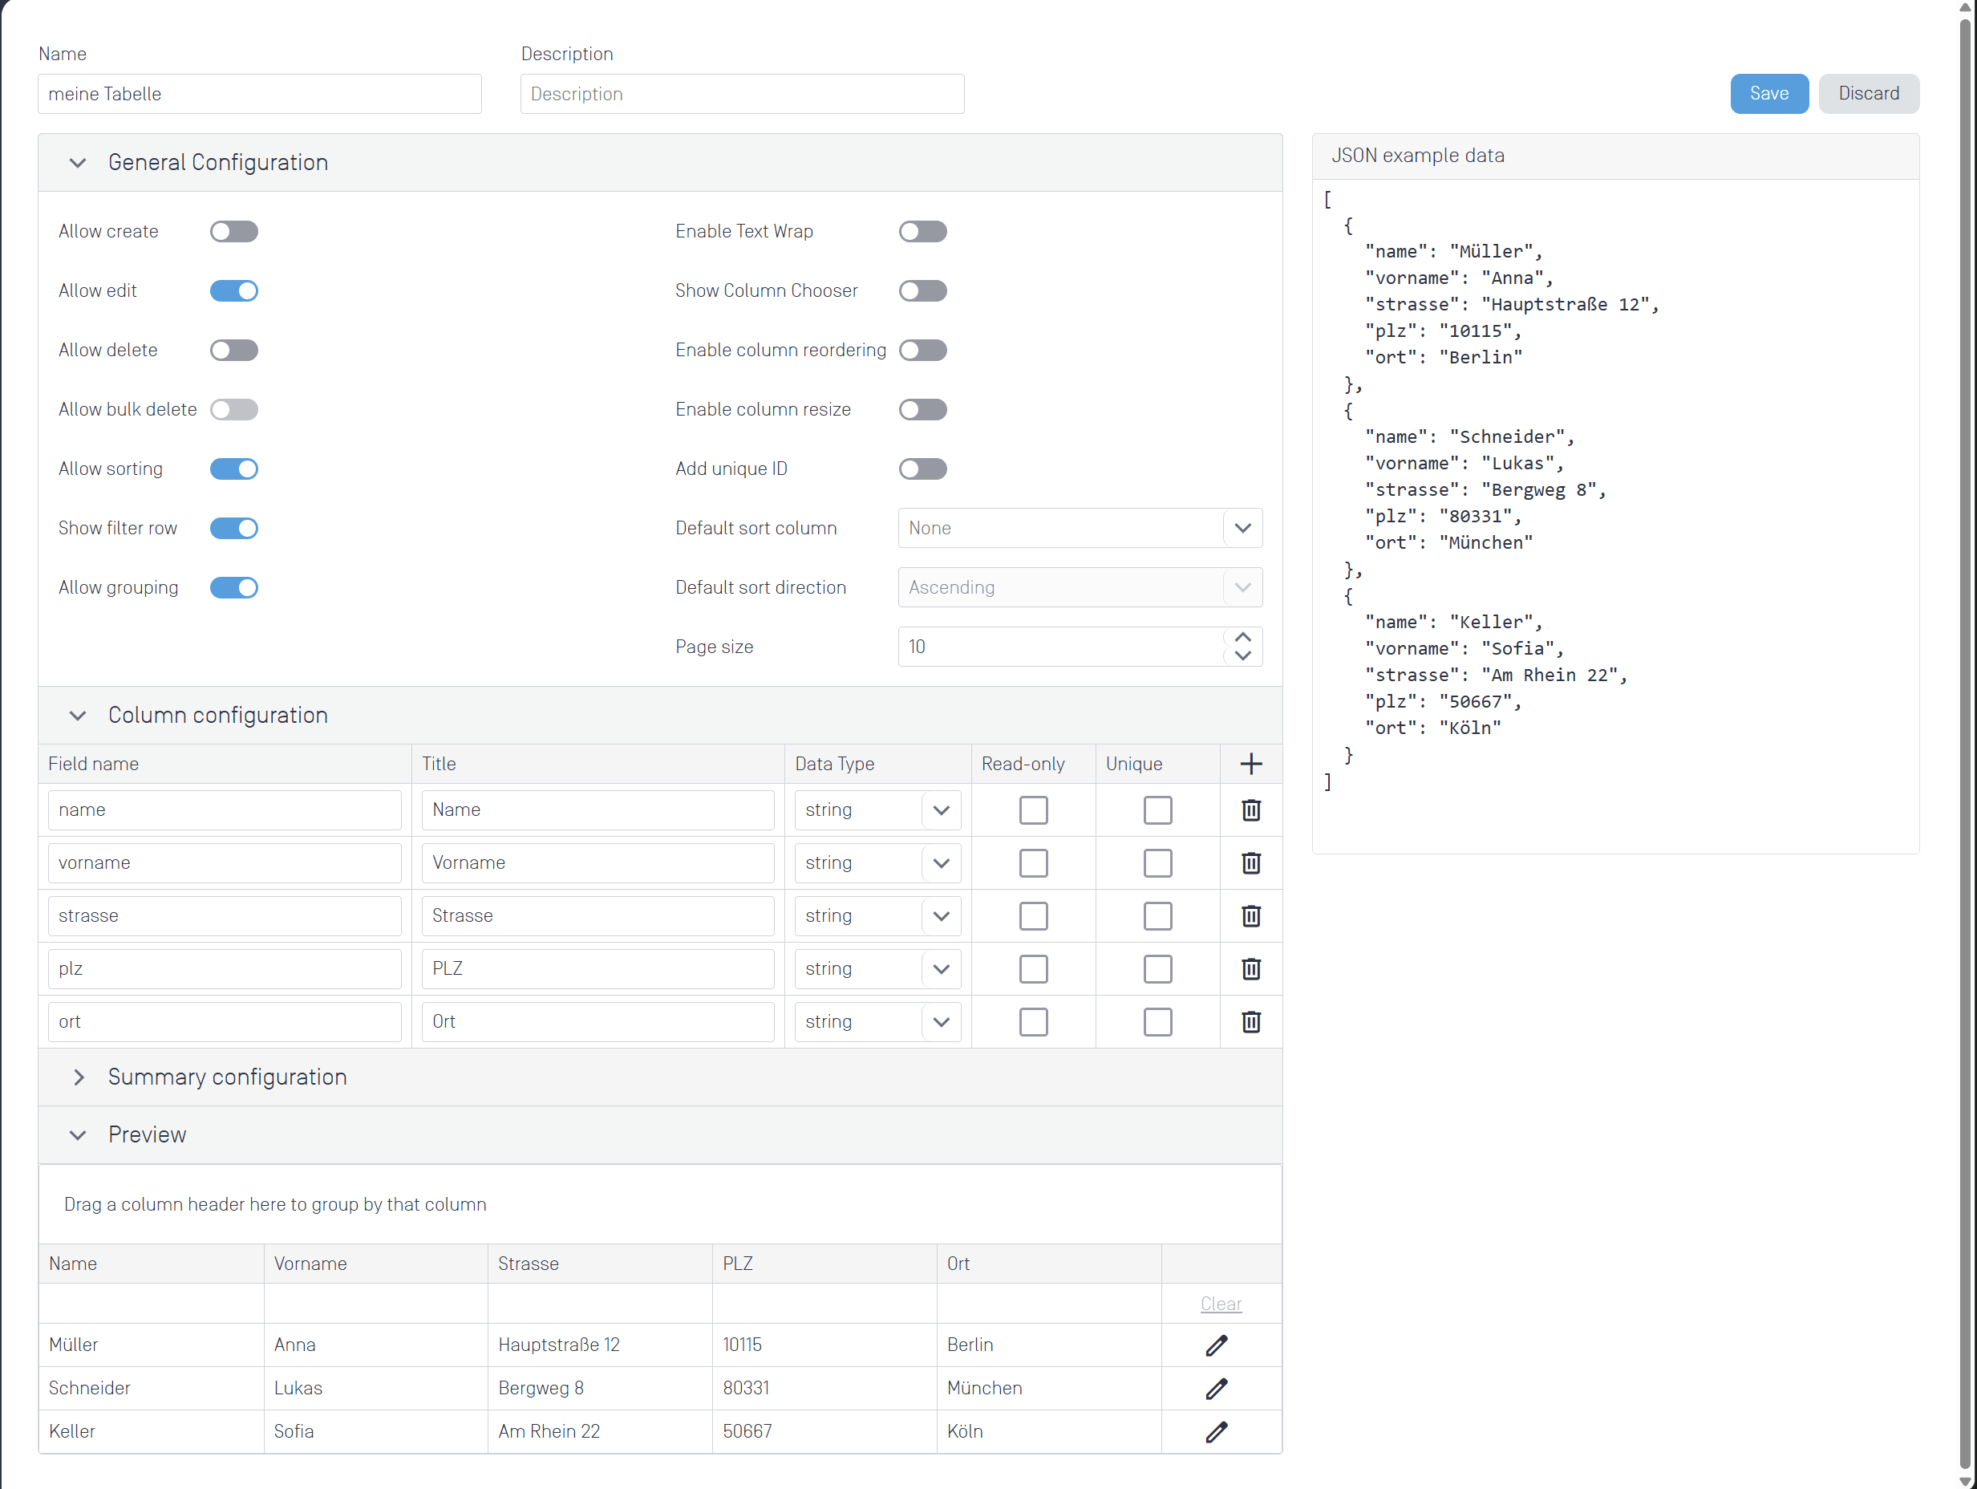This screenshot has width=1977, height=1489.
Task: Increase page size with up arrow
Action: [1242, 636]
